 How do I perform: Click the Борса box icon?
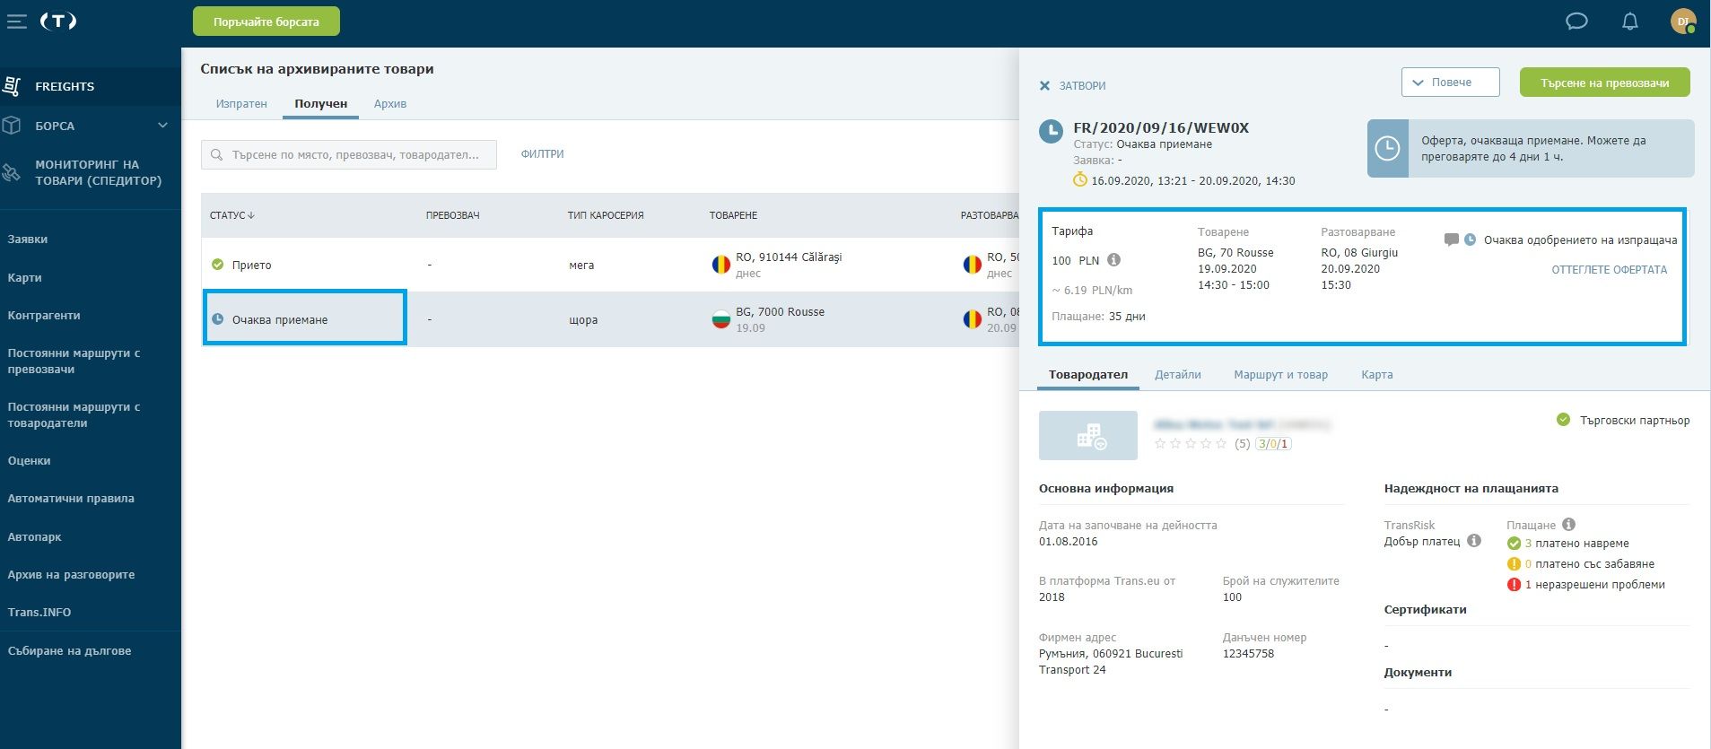pos(12,126)
